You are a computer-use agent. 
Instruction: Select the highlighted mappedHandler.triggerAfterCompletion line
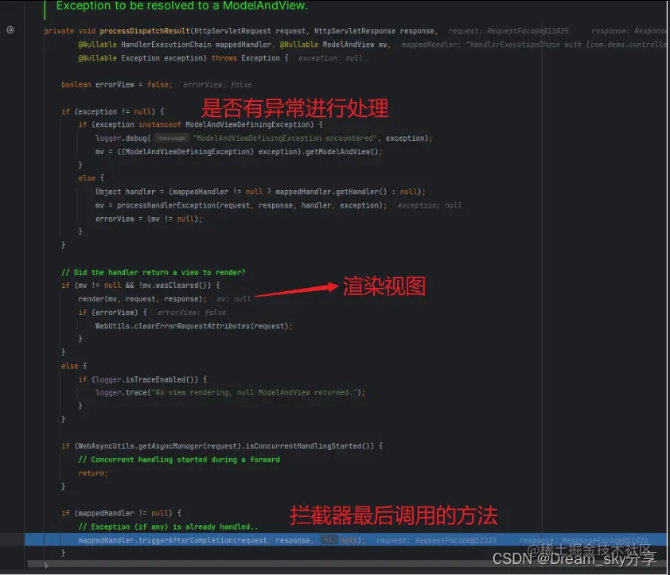tap(345, 540)
